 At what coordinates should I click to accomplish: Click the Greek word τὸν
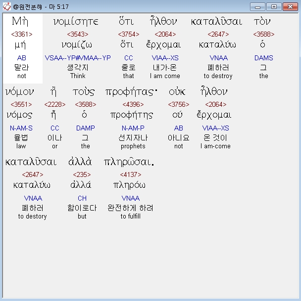coord(262,22)
